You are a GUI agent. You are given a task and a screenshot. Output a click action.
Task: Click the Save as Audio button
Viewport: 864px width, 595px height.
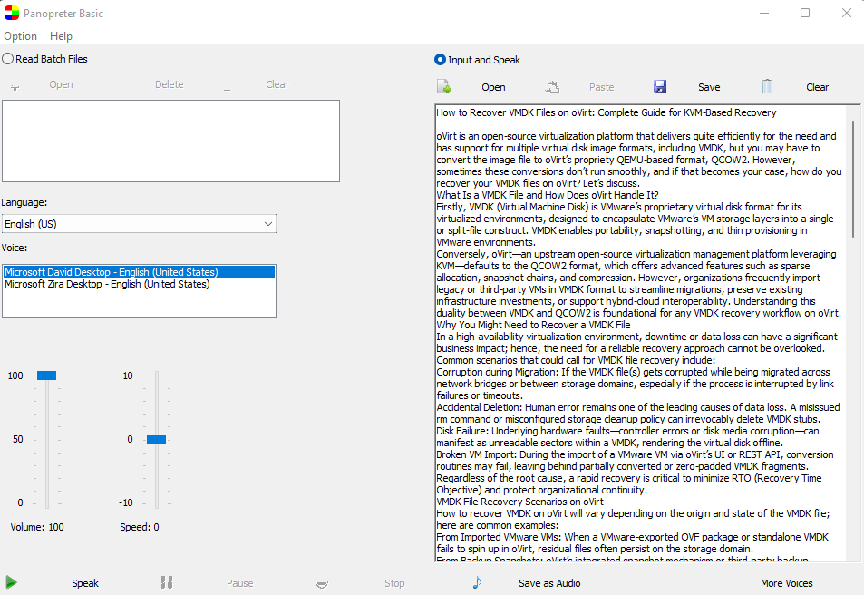549,583
